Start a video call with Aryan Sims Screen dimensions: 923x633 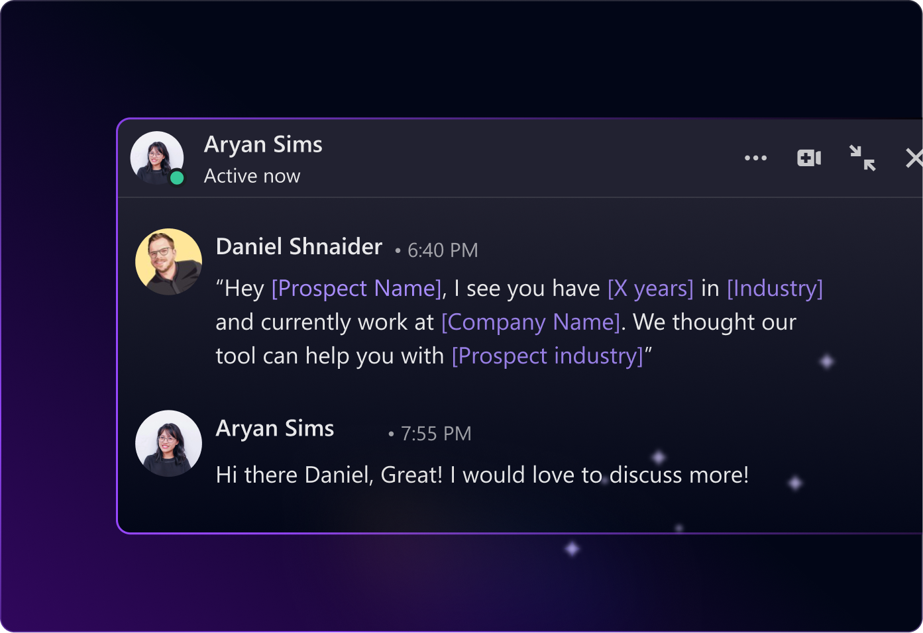(x=809, y=158)
